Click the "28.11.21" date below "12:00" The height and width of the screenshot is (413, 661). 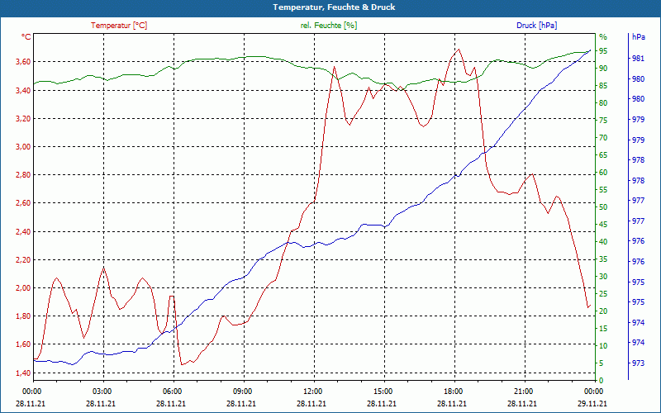coord(312,403)
